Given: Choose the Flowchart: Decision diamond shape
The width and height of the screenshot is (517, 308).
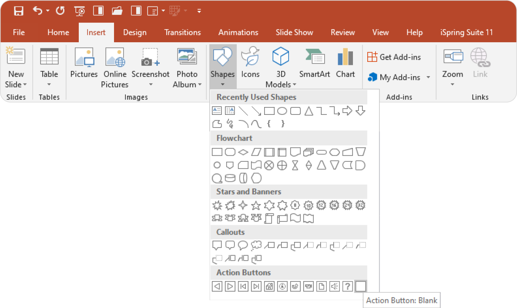Looking at the screenshot, I should [x=243, y=152].
